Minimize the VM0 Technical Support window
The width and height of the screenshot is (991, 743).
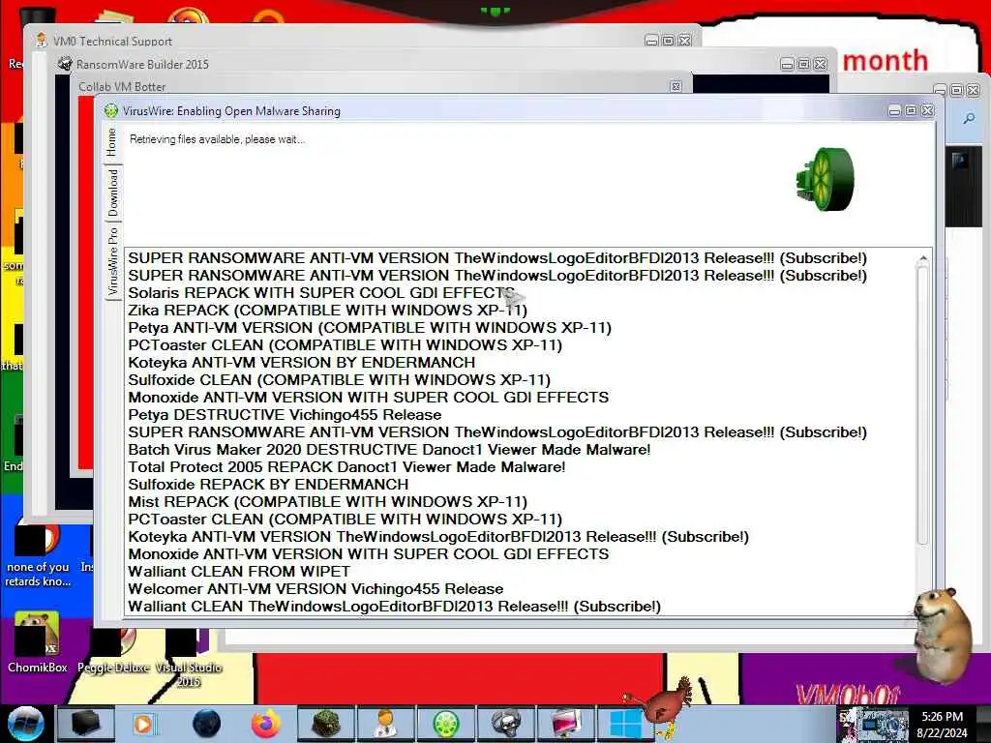[651, 41]
